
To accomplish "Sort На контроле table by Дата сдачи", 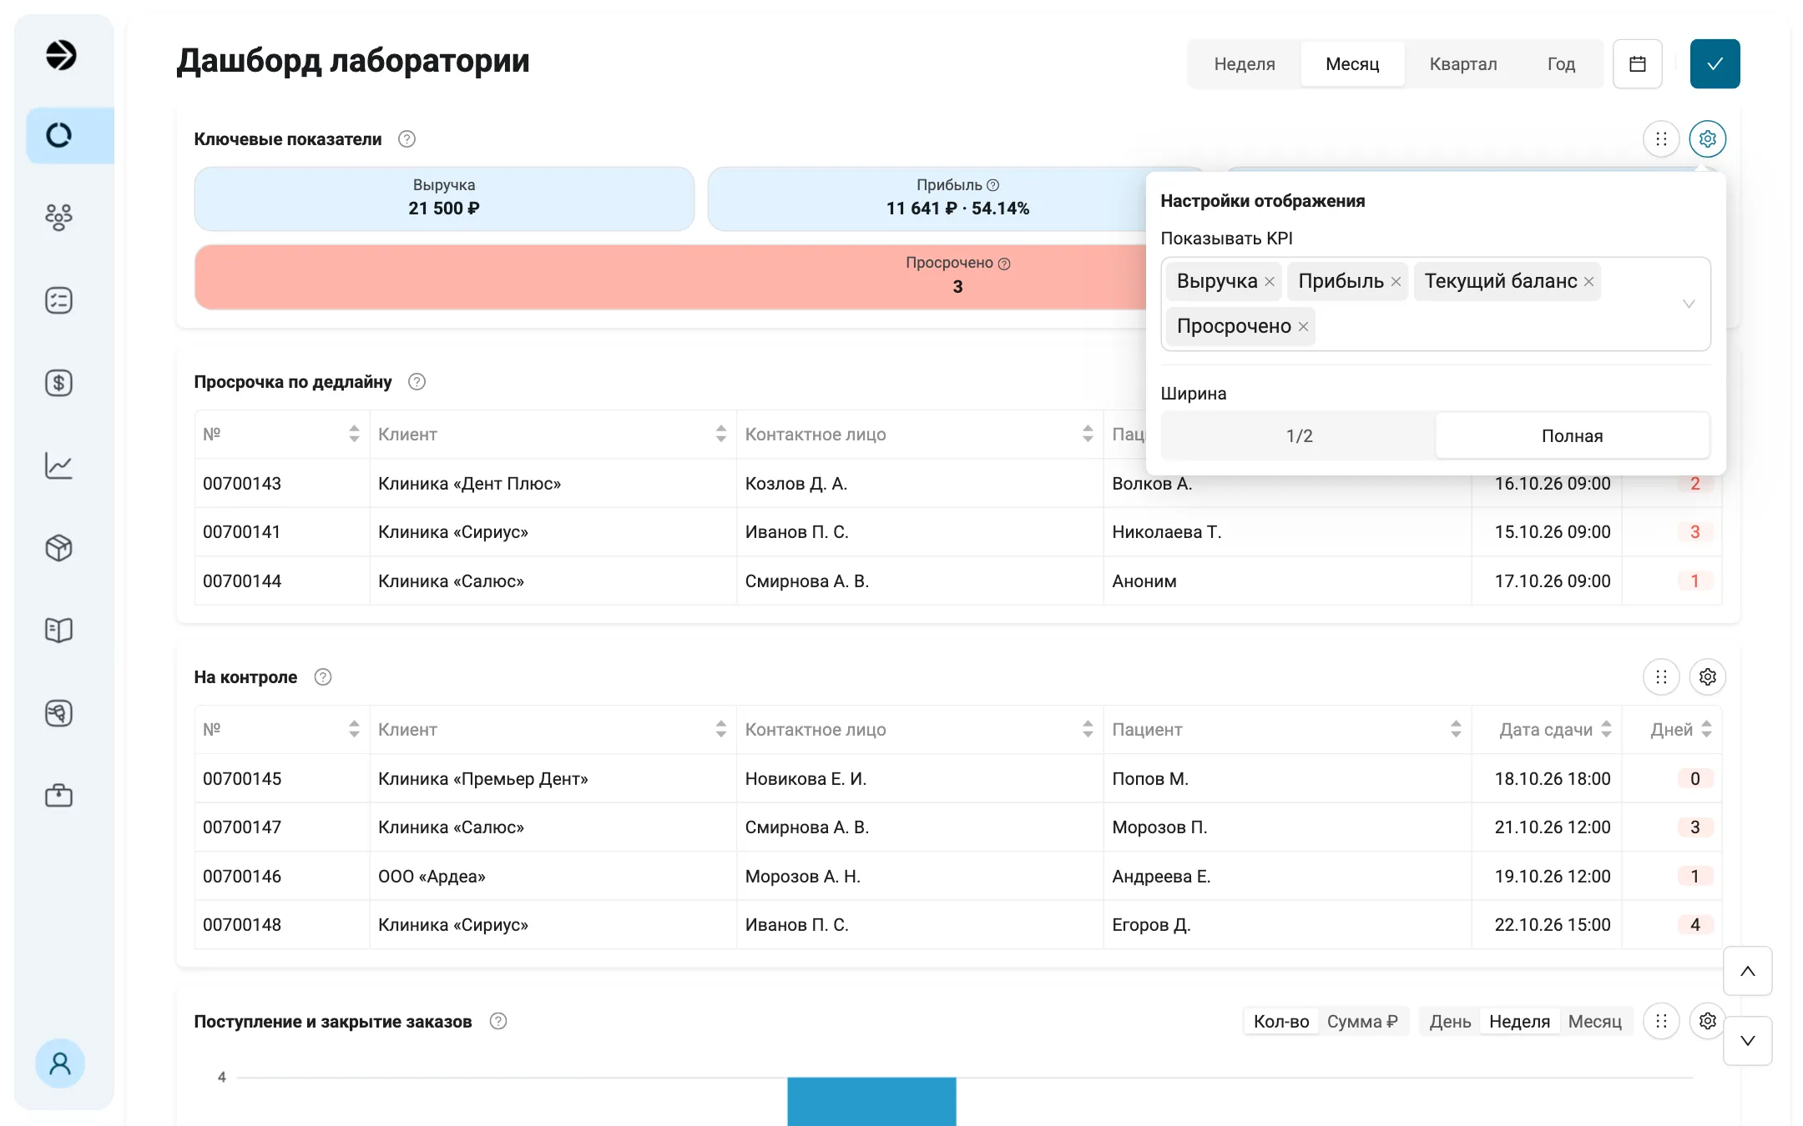I will [1606, 729].
